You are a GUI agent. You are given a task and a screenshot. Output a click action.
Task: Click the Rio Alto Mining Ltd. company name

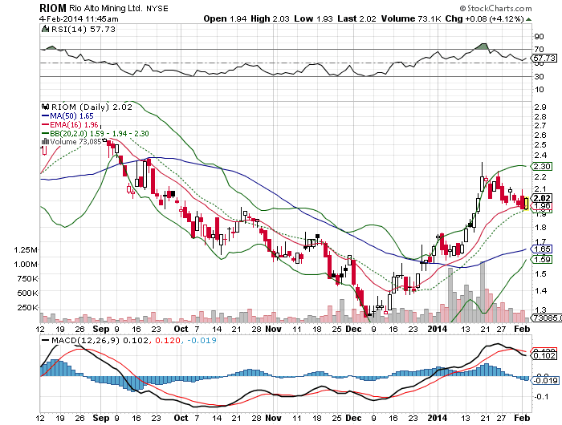[106, 8]
